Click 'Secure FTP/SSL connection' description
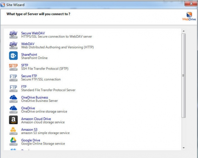 [x=41, y=79]
